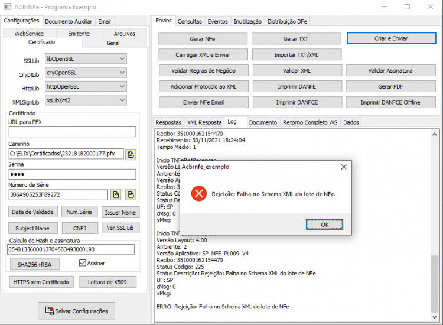Screen dimensions: 443x325
Task: Click OK in the error dialog
Action: [324, 225]
